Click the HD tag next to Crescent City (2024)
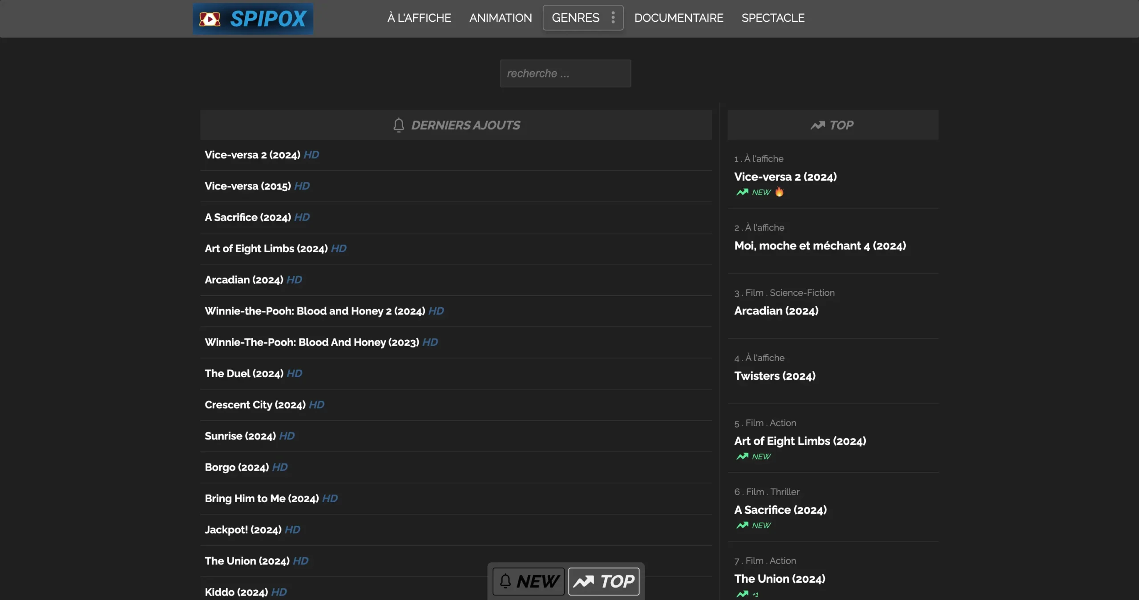 click(316, 405)
